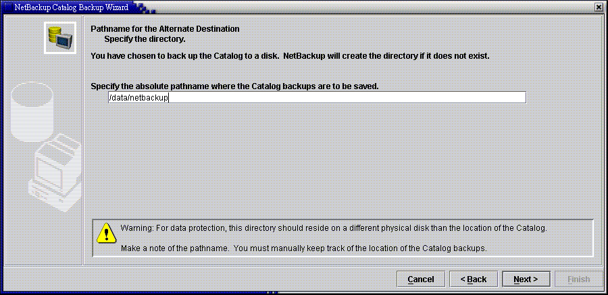Image resolution: width=608 pixels, height=295 pixels.
Task: Click the greyed-out Finish button
Action: [x=578, y=279]
